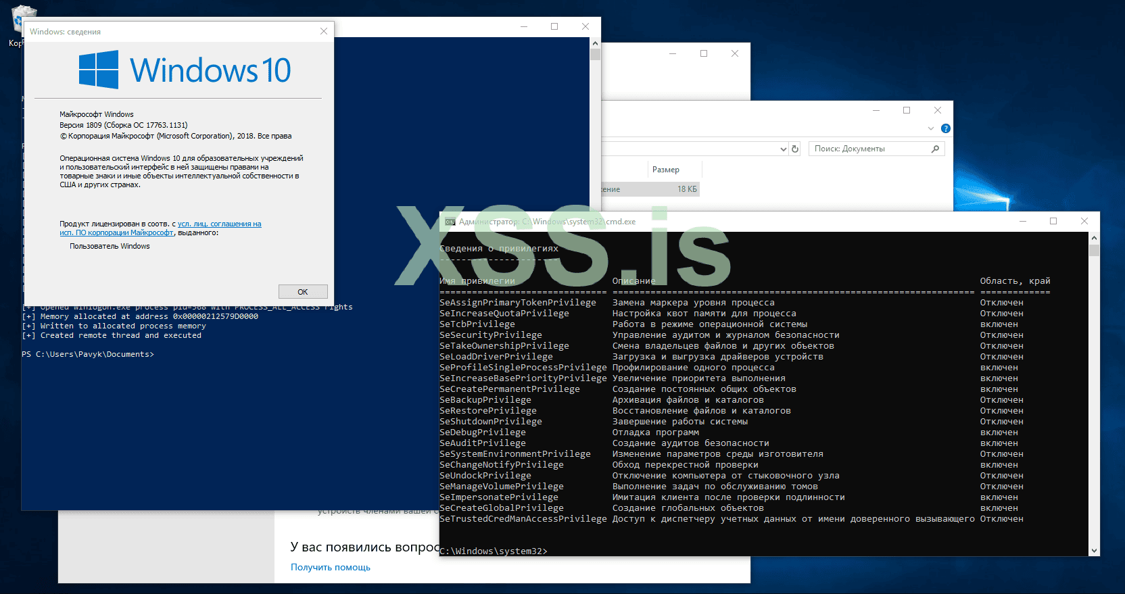Click 'SeManageVolumePrivilege' in cmd output

[502, 487]
